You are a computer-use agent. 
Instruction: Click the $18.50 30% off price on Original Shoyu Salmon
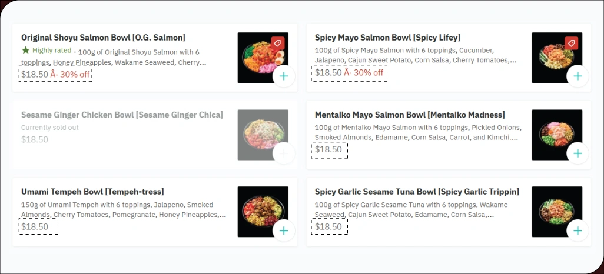[x=55, y=75]
